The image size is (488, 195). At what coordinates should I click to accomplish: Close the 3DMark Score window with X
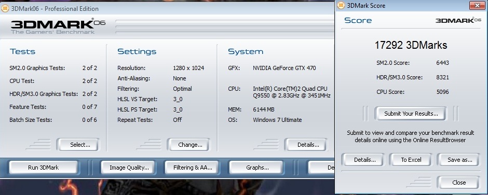[x=477, y=5]
